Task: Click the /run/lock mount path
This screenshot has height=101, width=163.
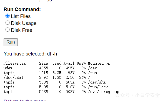Action: tap(98, 87)
